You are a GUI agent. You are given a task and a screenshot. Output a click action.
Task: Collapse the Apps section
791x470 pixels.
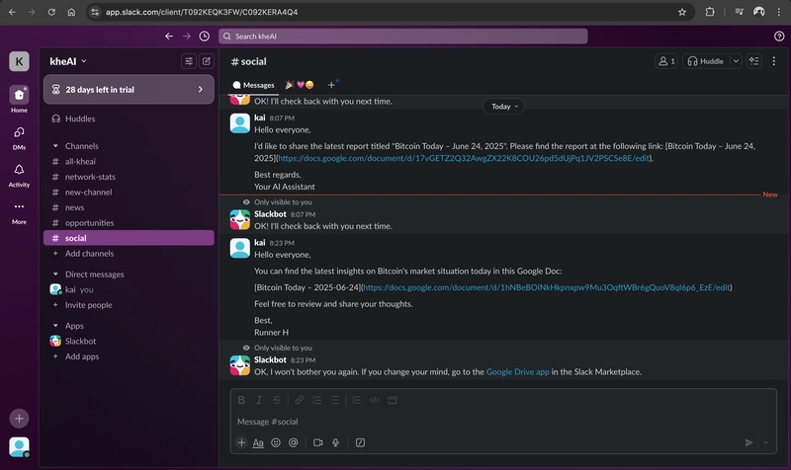[x=55, y=326]
